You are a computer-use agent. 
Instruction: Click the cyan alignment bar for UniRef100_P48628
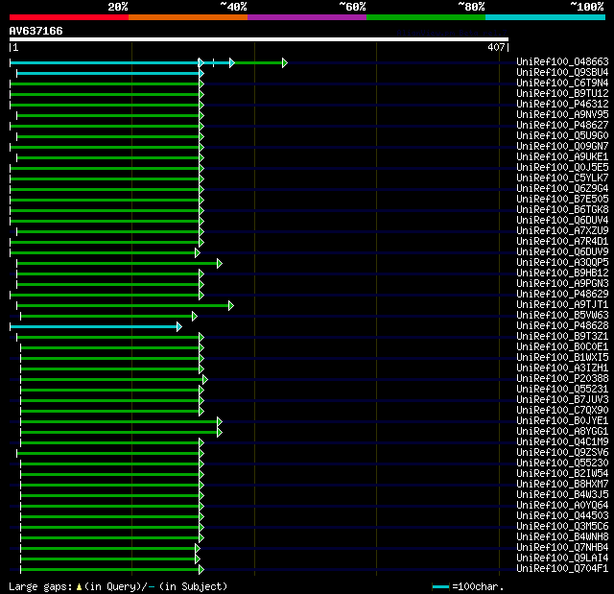[x=96, y=326]
